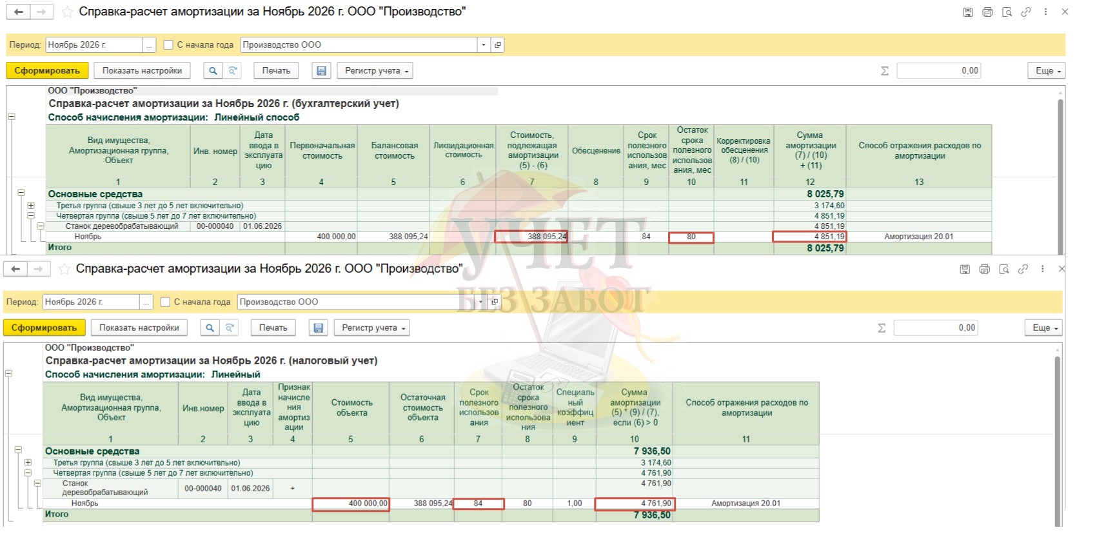Click the sum sigma icon in upper toolbar
Viewport: 1106px width, 559px height.
tap(885, 71)
